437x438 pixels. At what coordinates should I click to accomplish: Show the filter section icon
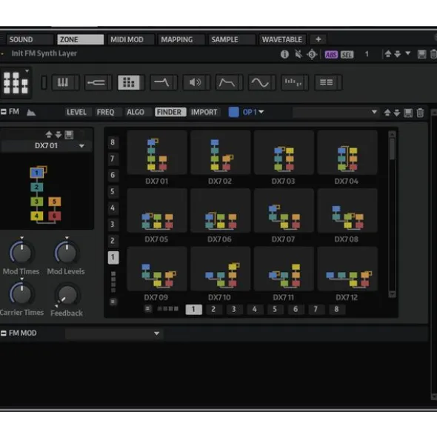pyautogui.click(x=161, y=83)
